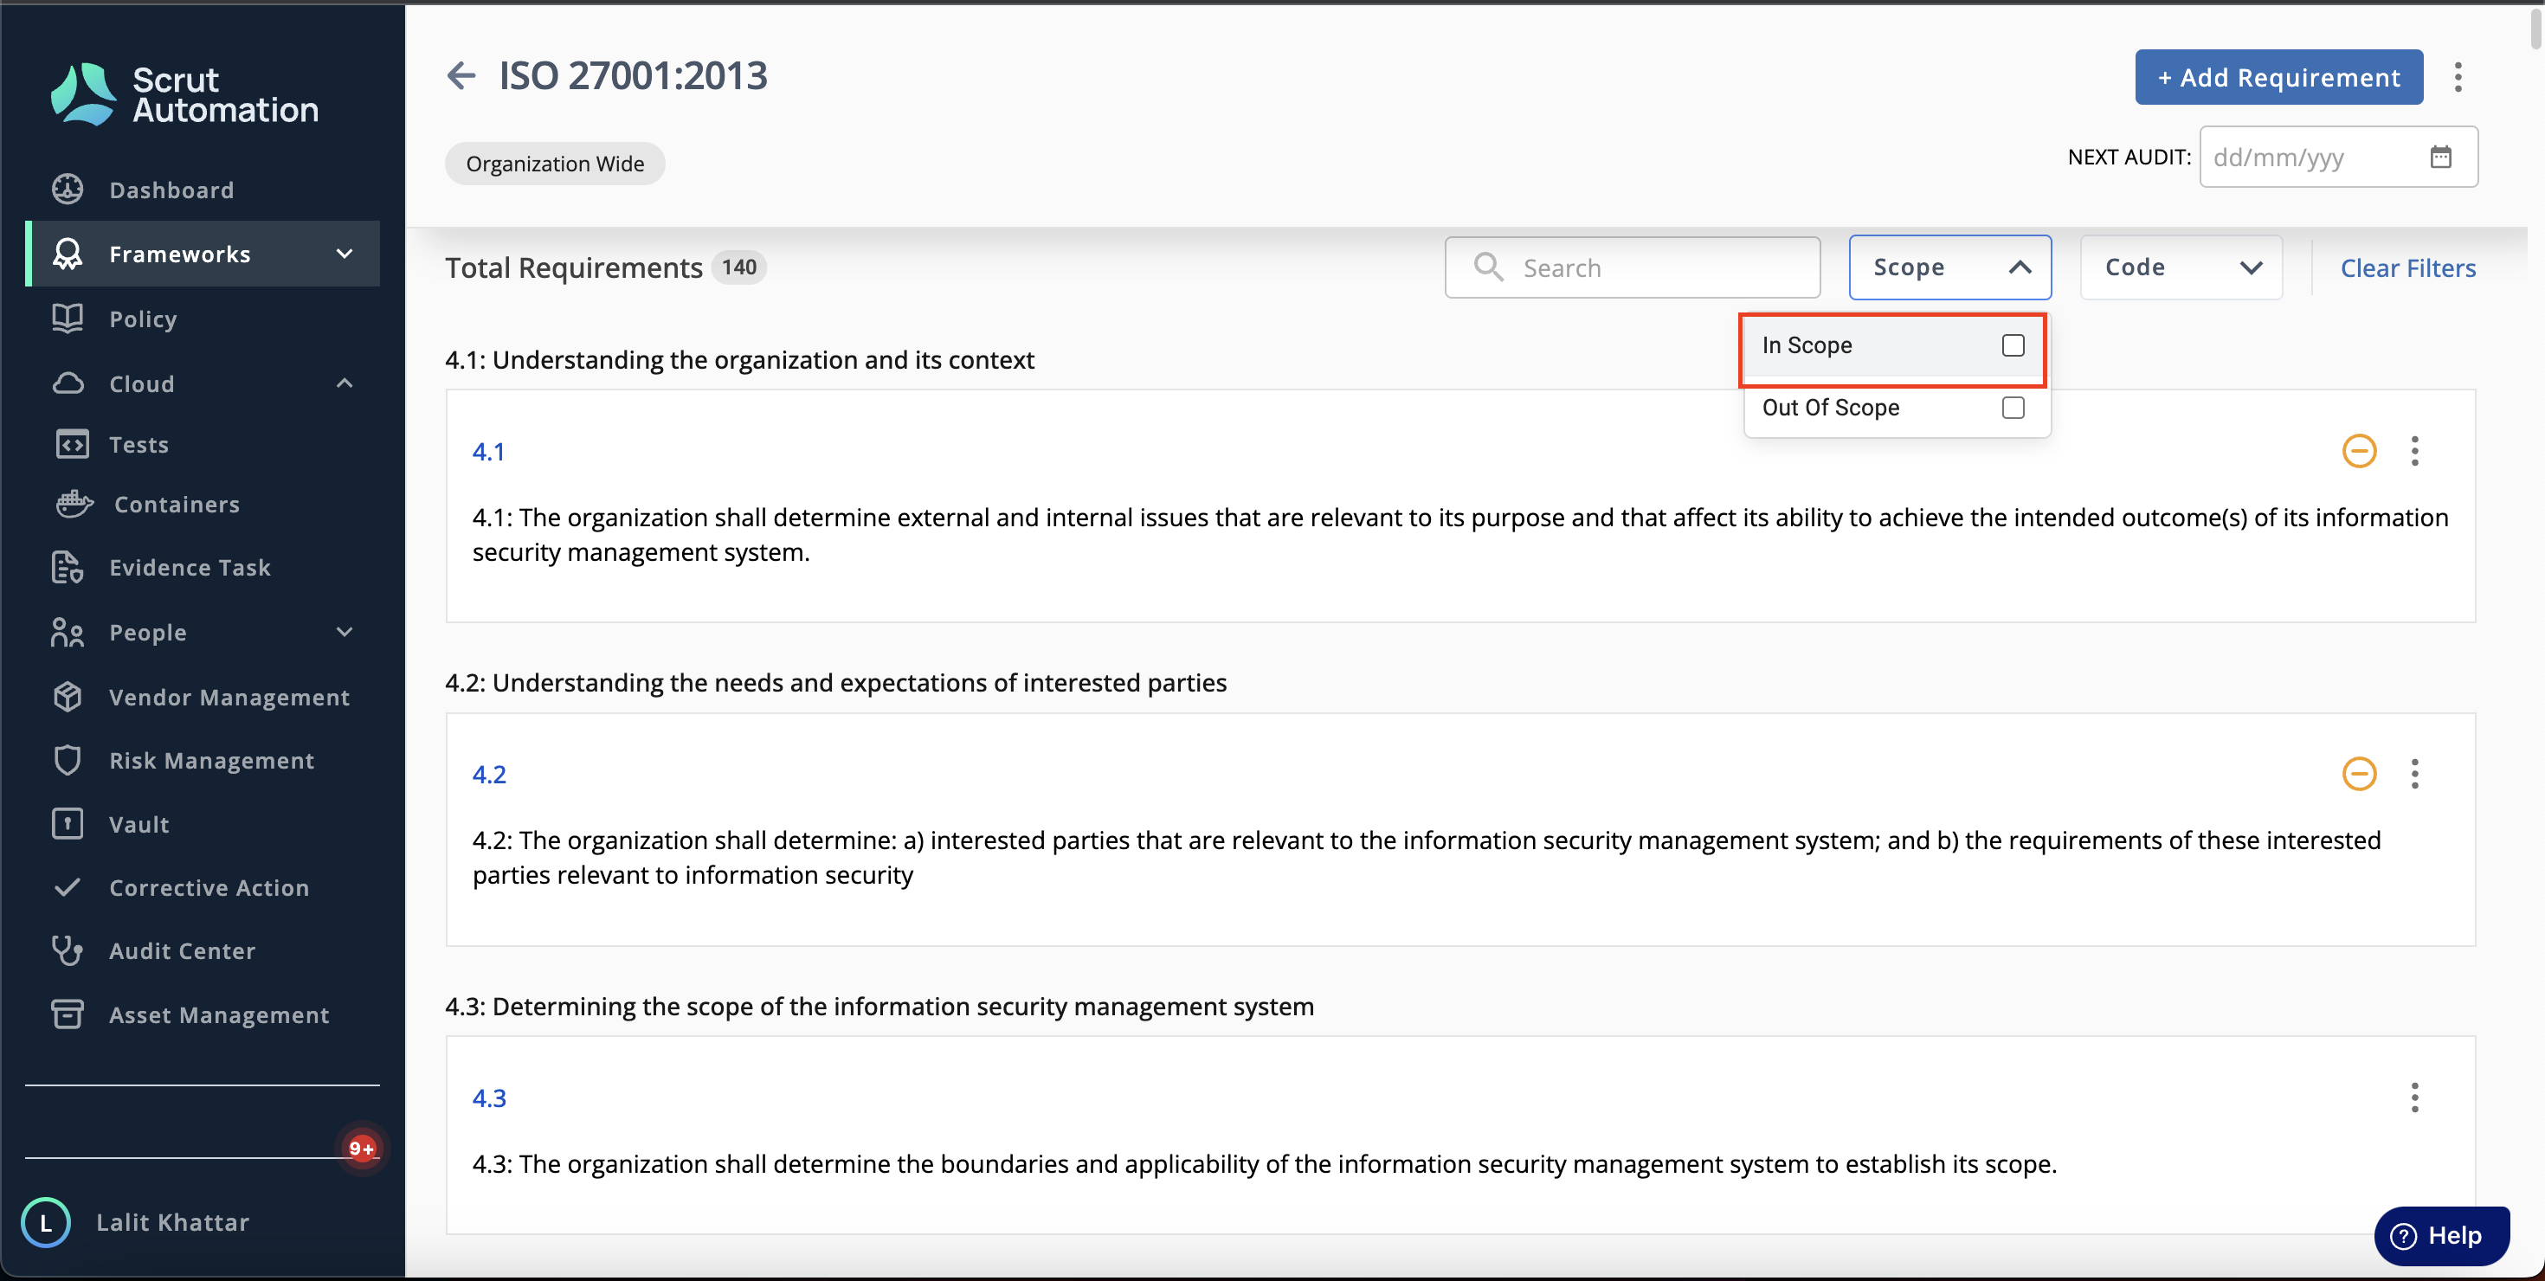Image resolution: width=2545 pixels, height=1281 pixels.
Task: Open the three-dot menu for requirement 4.2
Action: coord(2414,773)
